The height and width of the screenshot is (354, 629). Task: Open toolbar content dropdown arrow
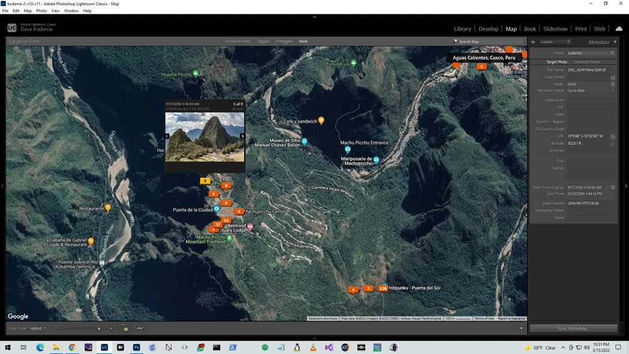[521, 329]
